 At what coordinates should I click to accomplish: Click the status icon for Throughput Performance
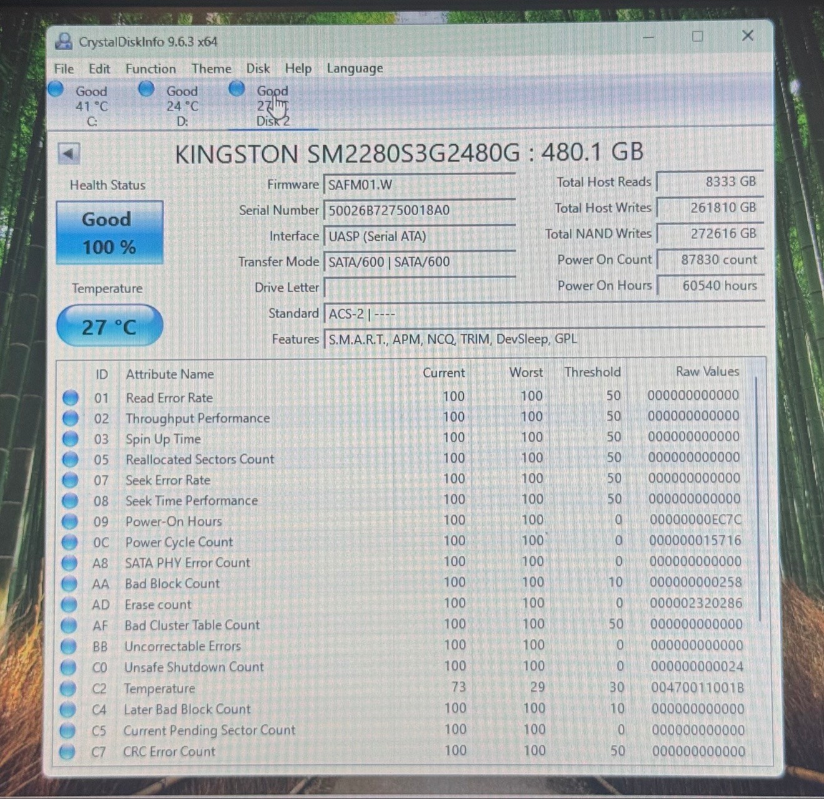(71, 418)
